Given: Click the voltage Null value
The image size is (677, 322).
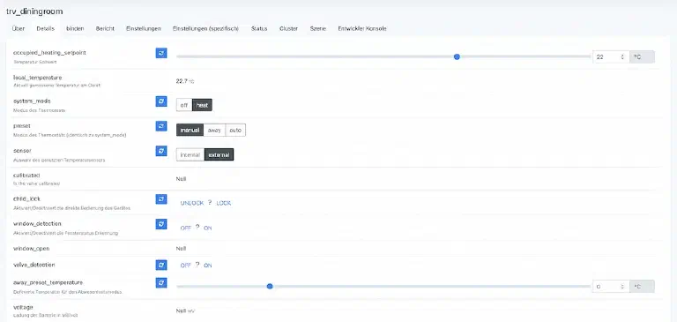Looking at the screenshot, I should (181, 311).
